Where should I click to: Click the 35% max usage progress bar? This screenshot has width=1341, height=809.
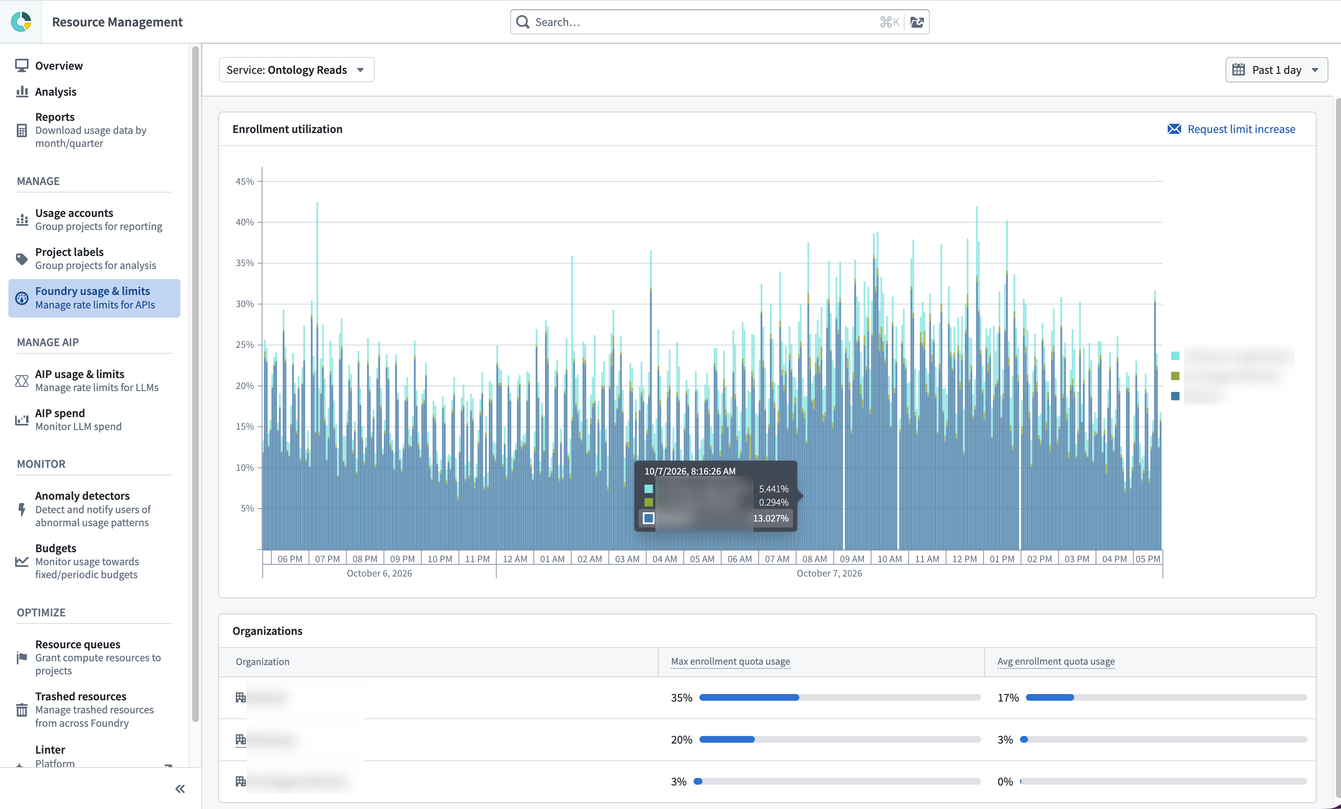[x=840, y=697]
